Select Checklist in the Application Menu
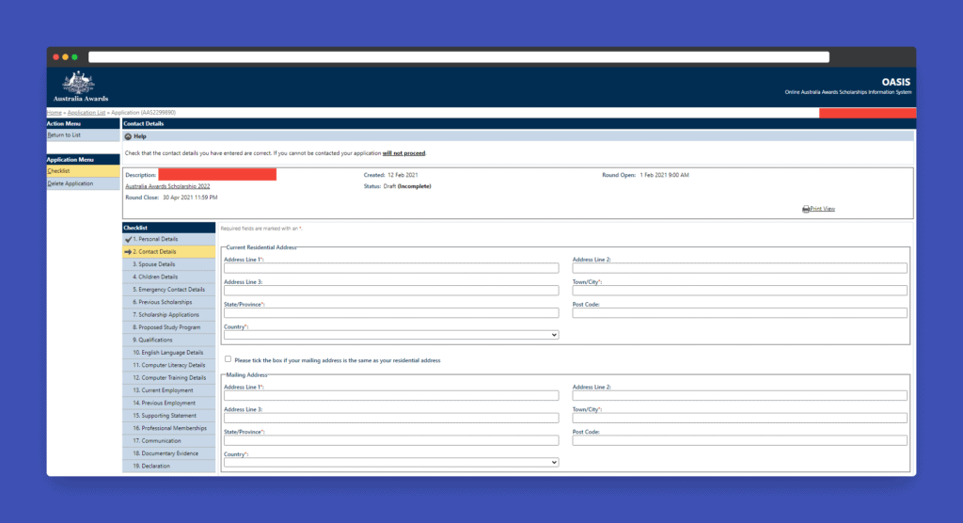 pos(59,171)
